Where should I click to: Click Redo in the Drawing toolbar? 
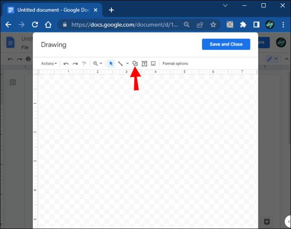tap(75, 64)
